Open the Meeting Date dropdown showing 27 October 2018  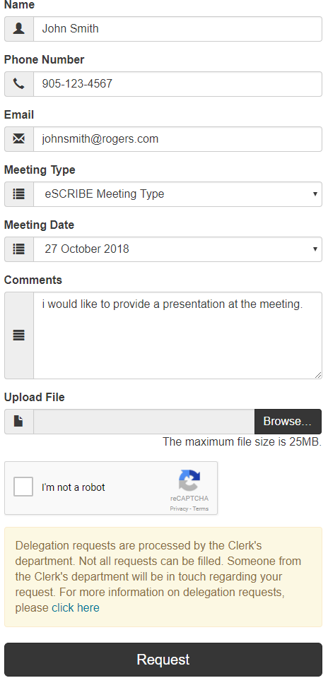tap(178, 249)
